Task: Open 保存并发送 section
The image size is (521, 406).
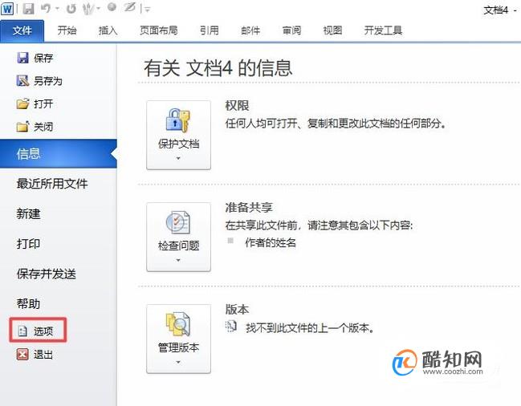Action: [x=47, y=274]
